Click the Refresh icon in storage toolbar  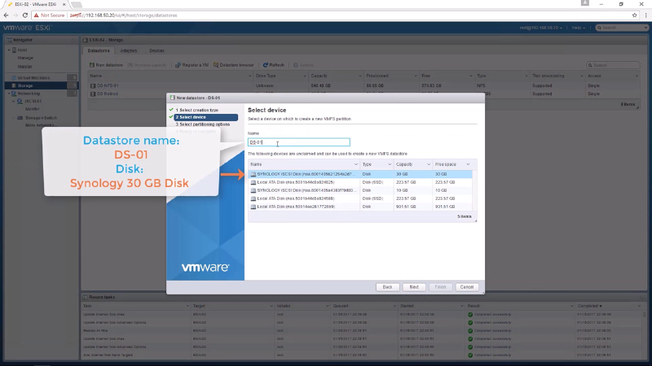[x=266, y=65]
